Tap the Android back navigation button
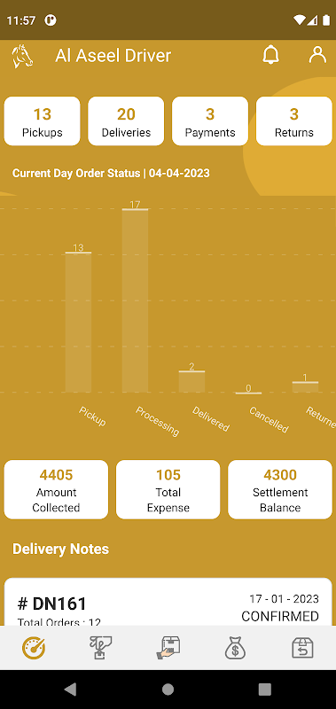 click(71, 690)
